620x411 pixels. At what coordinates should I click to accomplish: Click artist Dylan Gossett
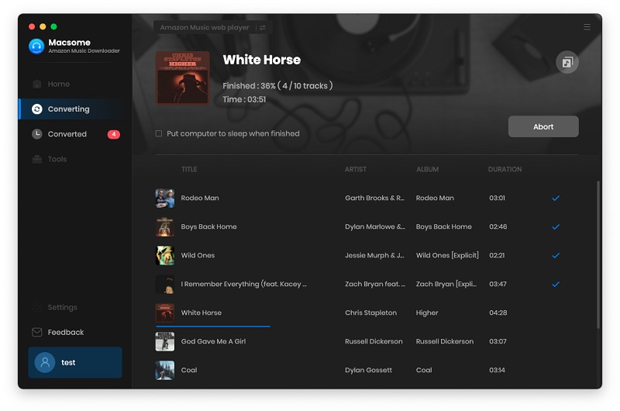pyautogui.click(x=369, y=370)
